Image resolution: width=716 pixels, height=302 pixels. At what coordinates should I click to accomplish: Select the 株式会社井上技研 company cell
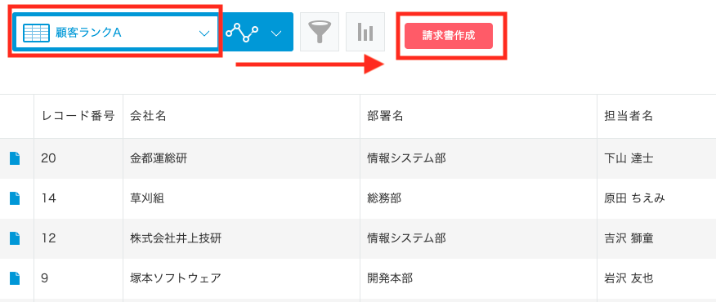point(241,238)
